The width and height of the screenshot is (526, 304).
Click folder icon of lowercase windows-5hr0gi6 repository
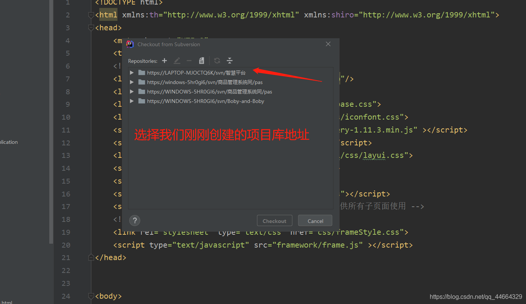pos(142,82)
